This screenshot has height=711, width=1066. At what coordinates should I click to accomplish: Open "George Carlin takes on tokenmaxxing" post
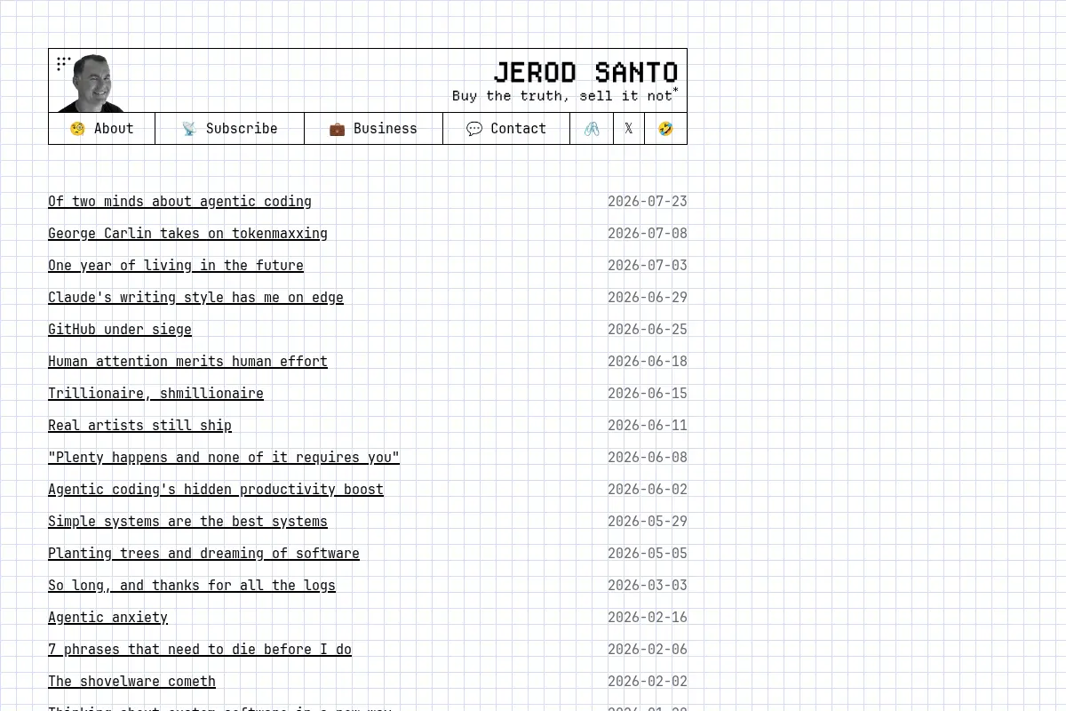click(x=187, y=234)
